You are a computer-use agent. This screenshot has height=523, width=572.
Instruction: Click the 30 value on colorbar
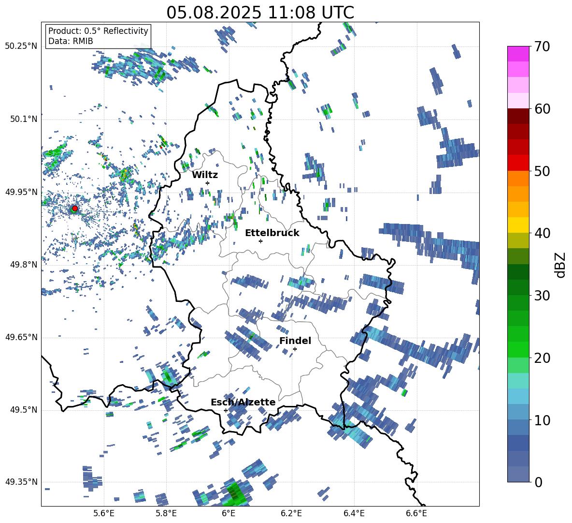click(x=542, y=296)
